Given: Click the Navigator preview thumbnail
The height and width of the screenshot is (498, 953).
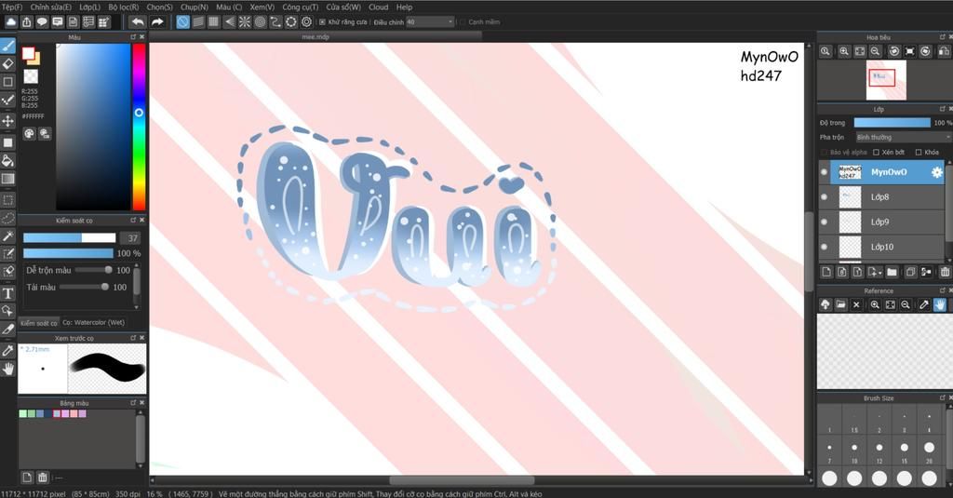Looking at the screenshot, I should 886,80.
